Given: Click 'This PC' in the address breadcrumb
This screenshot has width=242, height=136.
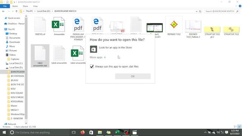Looking at the screenshot, I should point(29,11).
